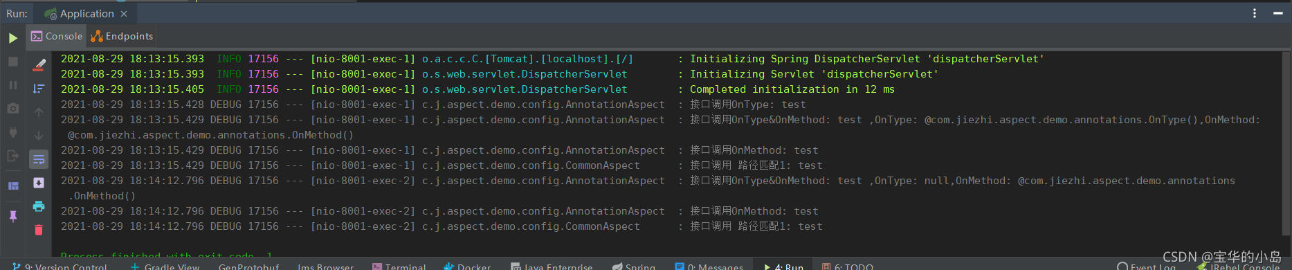Click the 'Run:' panel label
This screenshot has width=1292, height=270.
click(17, 14)
